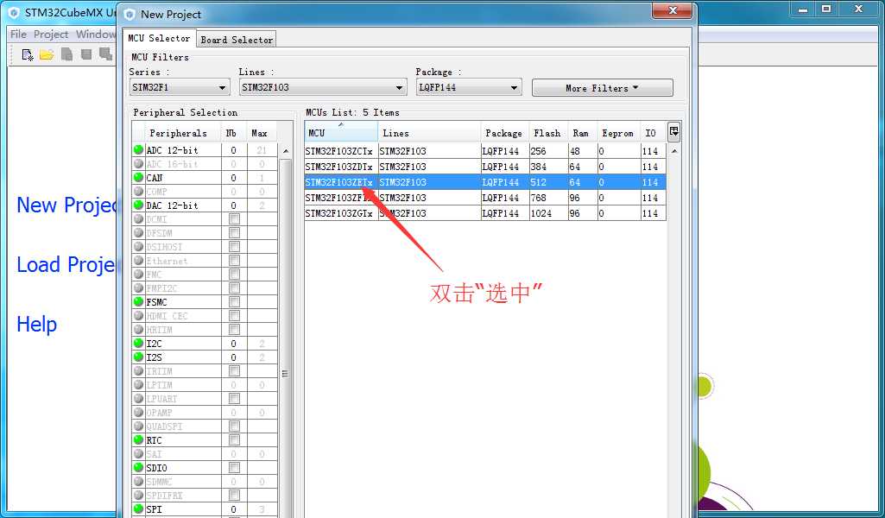Click the Load Project link on main window
Image resolution: width=885 pixels, height=518 pixels.
(x=66, y=265)
